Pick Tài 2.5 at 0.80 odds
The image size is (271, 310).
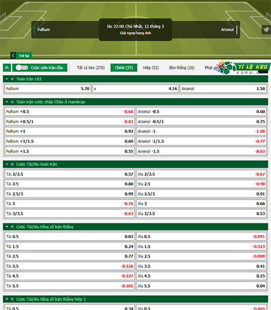pos(70,184)
